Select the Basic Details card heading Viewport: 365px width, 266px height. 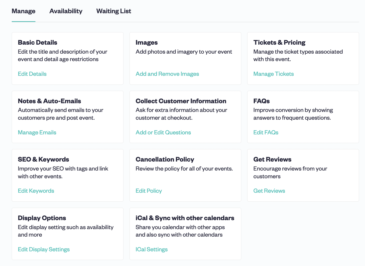point(37,42)
